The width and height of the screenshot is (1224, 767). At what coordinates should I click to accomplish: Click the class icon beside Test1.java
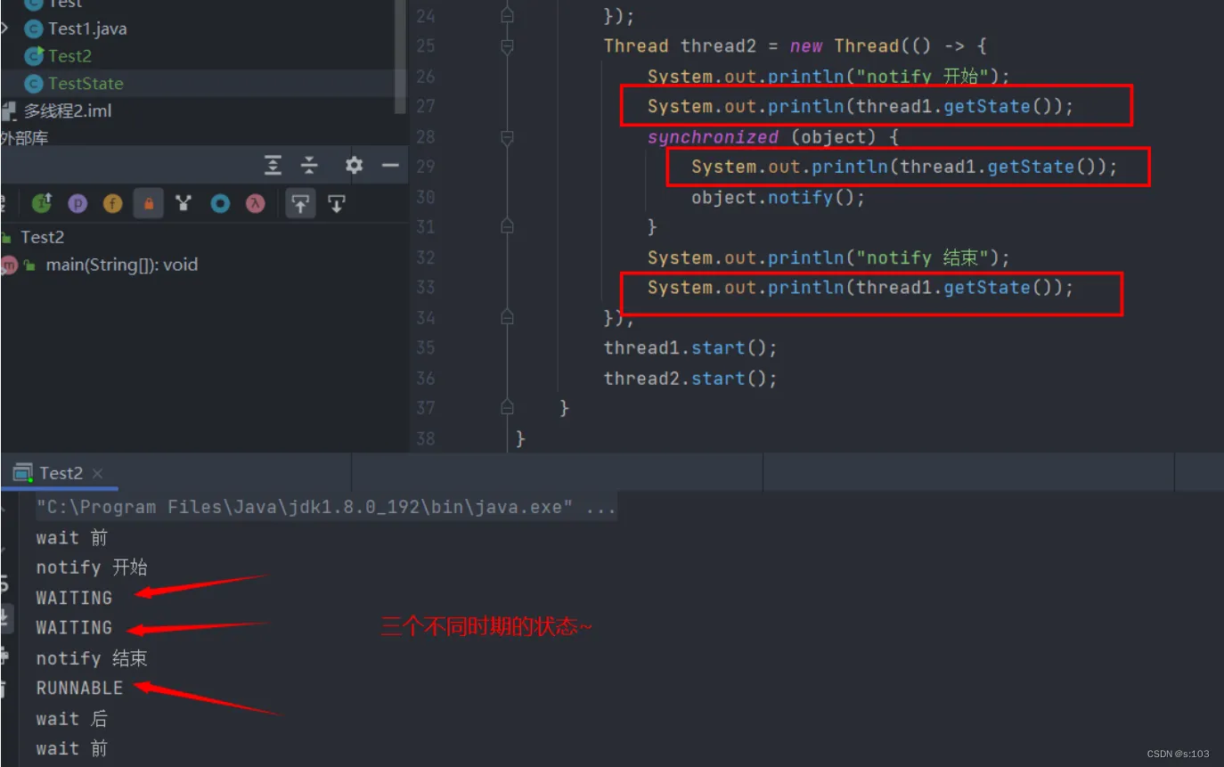coord(34,29)
